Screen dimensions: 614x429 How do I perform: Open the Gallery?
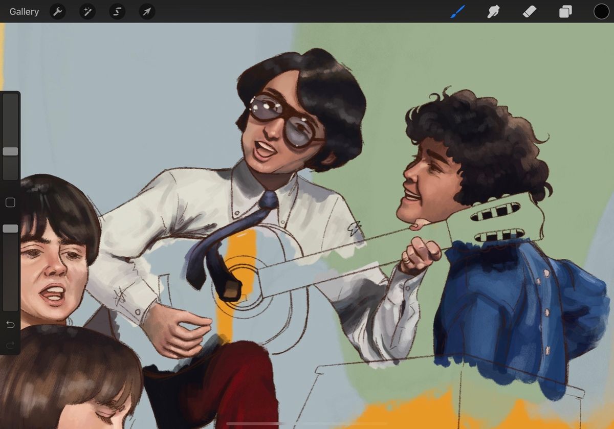pyautogui.click(x=24, y=11)
